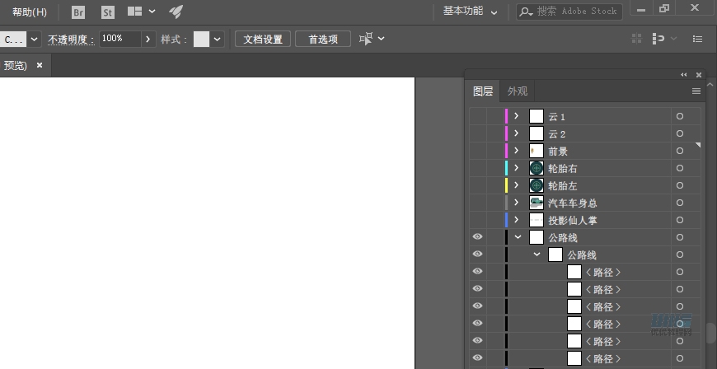Click the rocket GPU performance icon
The width and height of the screenshot is (717, 369).
(x=176, y=12)
